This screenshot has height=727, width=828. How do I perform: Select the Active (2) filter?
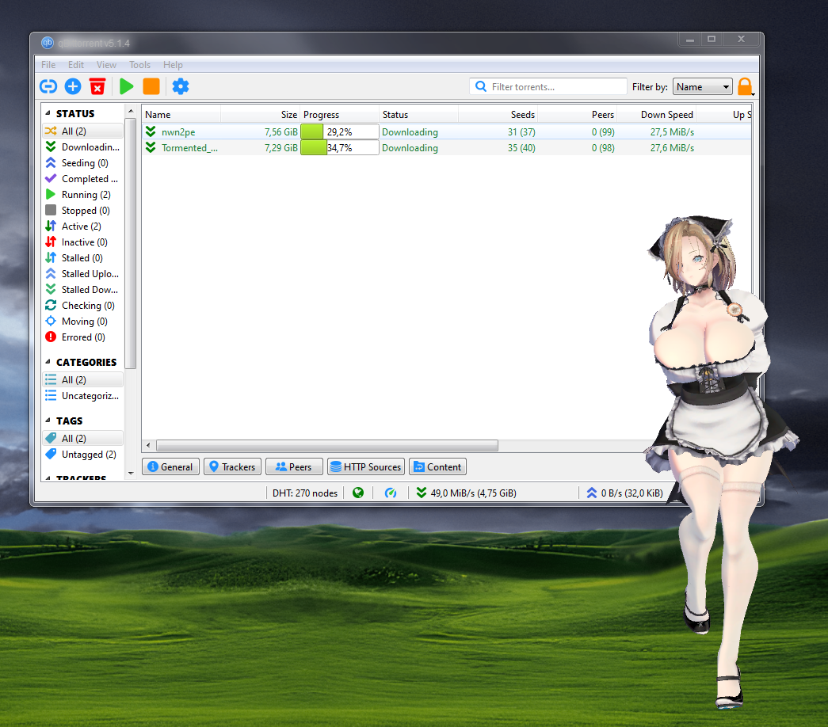pyautogui.click(x=83, y=226)
